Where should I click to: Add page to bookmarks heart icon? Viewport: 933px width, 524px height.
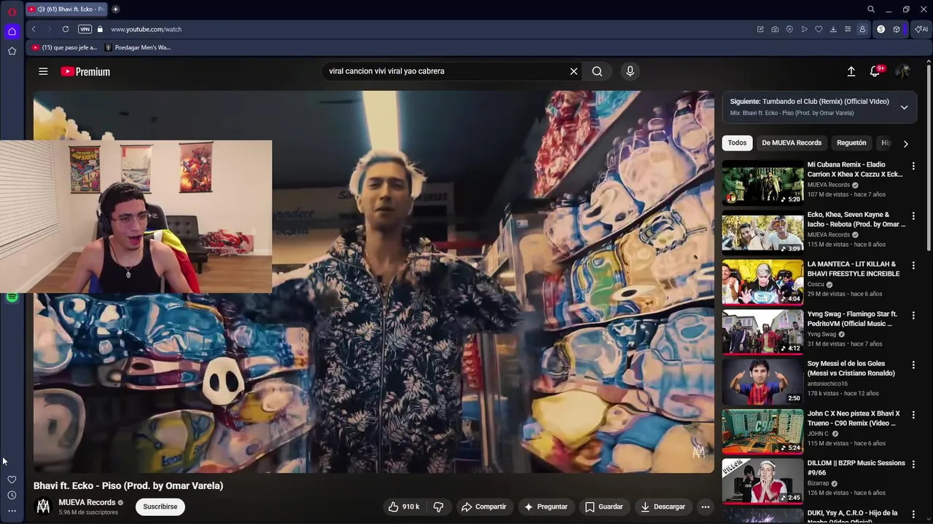tap(819, 29)
